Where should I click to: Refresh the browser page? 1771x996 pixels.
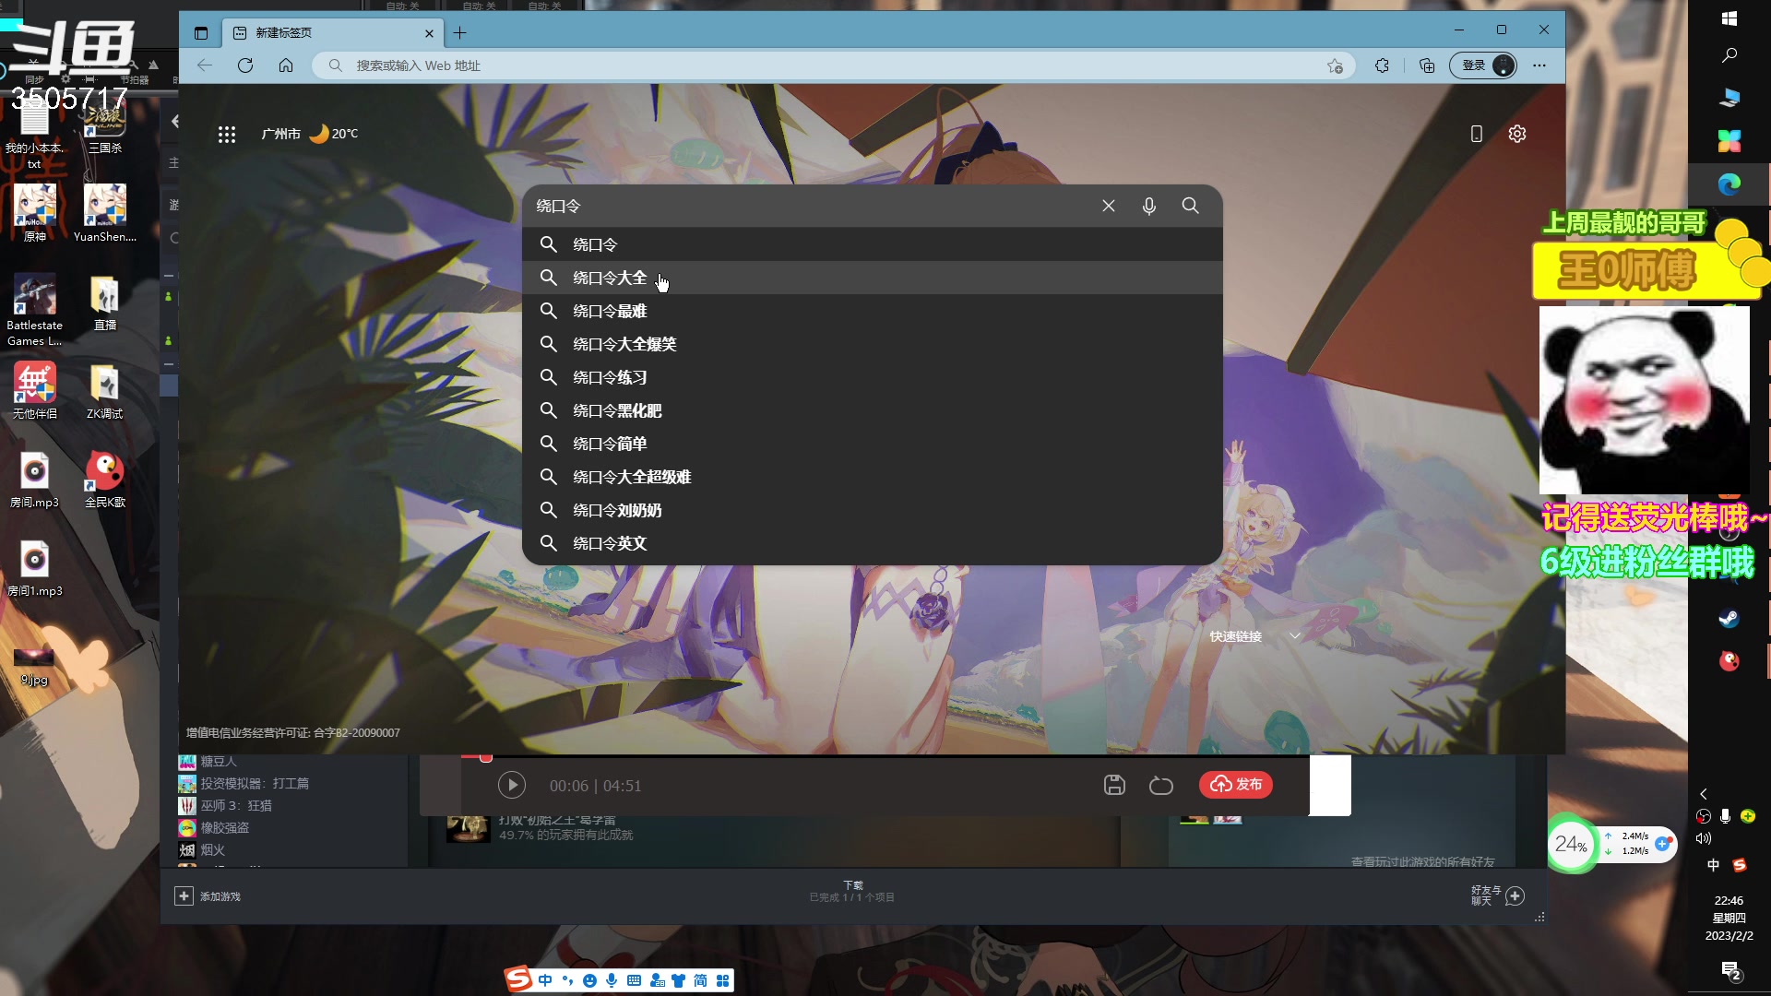[x=245, y=65]
